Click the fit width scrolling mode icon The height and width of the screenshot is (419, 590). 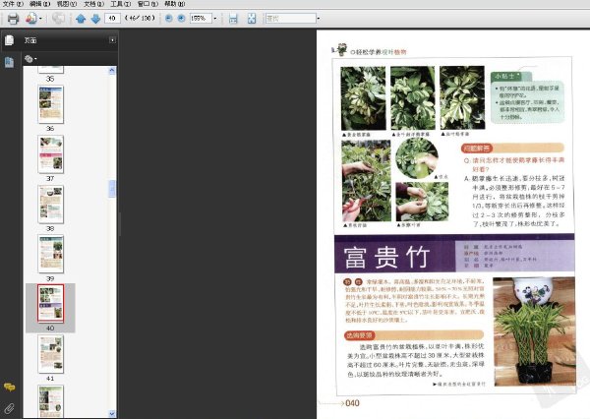[233, 18]
